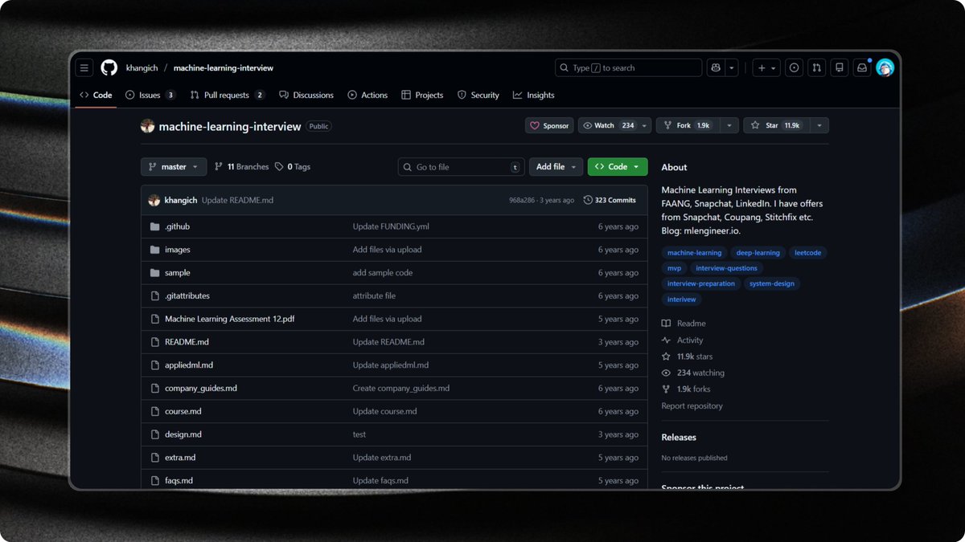The height and width of the screenshot is (542, 965).
Task: Click the eye icon beside 234 watching
Action: point(666,373)
